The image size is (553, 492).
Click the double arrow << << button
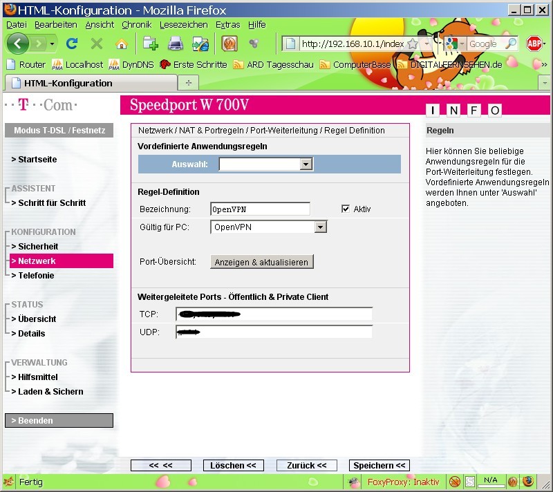point(161,465)
